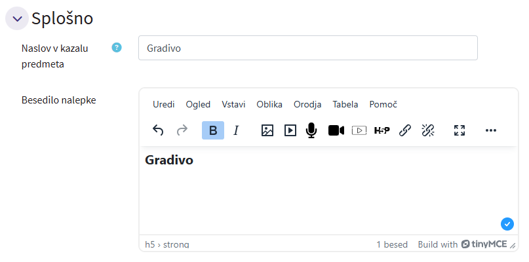Click the unlink icon

pos(428,130)
